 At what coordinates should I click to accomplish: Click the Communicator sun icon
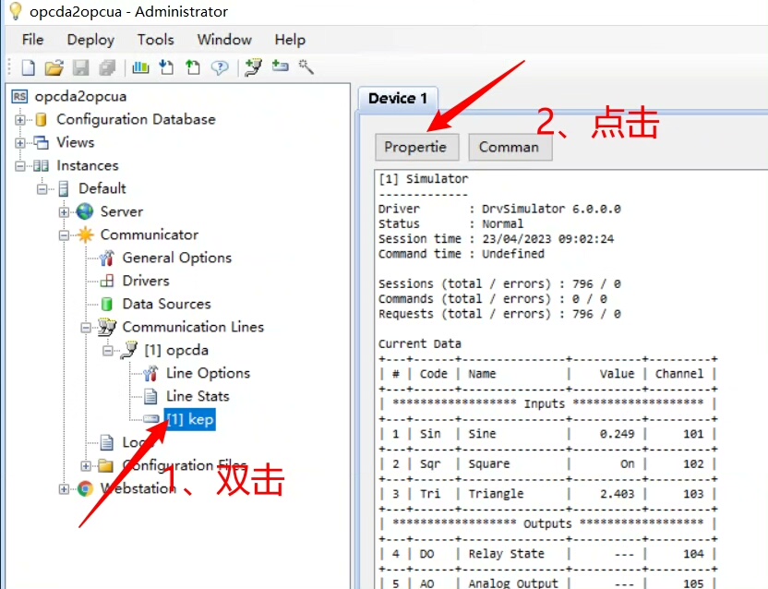coord(85,234)
